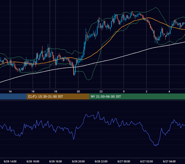The height and width of the screenshot is (164, 185).
Task: Click the 9/26 18:00 date label
Action: coord(55,161)
